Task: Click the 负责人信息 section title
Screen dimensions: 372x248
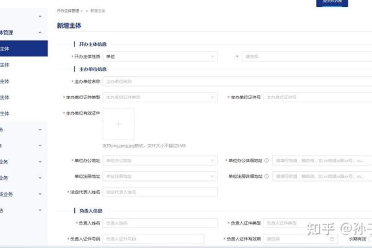Action: pos(91,211)
